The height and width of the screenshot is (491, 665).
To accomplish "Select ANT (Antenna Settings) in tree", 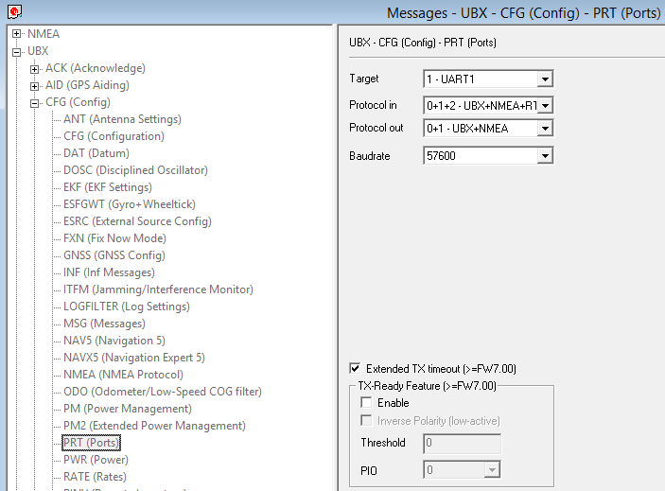I will (122, 119).
